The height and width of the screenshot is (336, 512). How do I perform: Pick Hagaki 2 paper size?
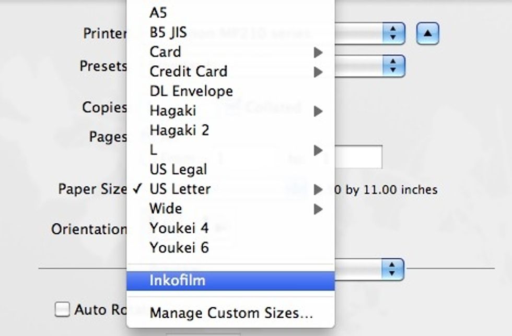point(179,130)
